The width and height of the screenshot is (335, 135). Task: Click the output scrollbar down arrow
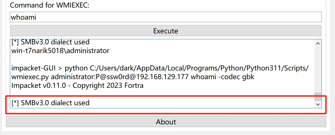click(318, 104)
